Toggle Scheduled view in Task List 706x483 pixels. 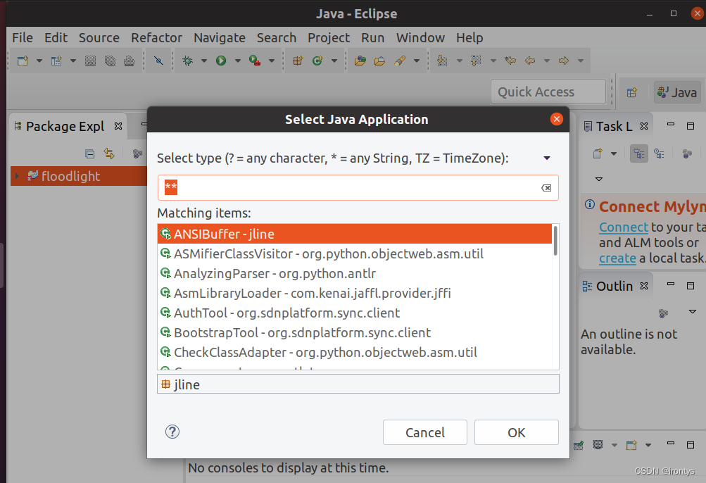659,153
